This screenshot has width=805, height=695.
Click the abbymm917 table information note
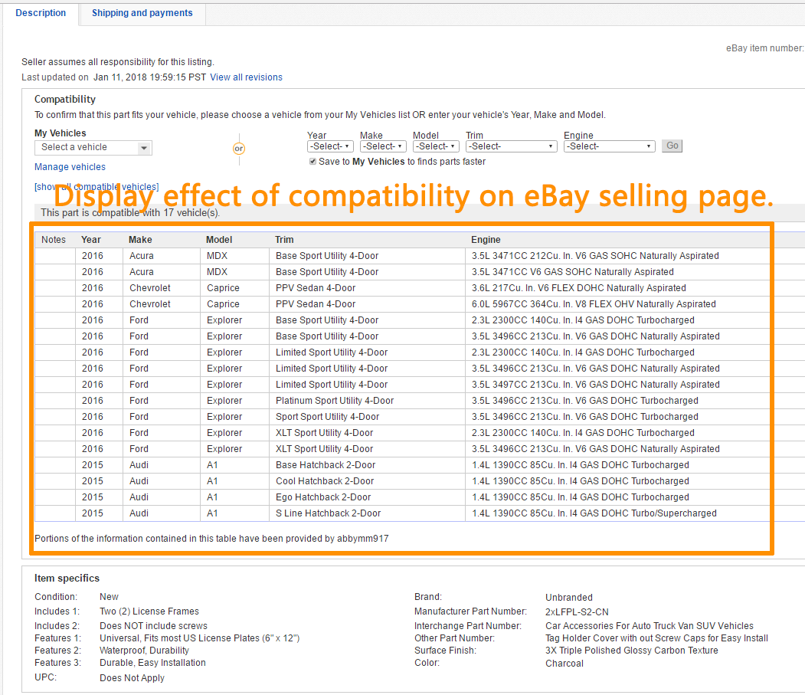coord(211,539)
